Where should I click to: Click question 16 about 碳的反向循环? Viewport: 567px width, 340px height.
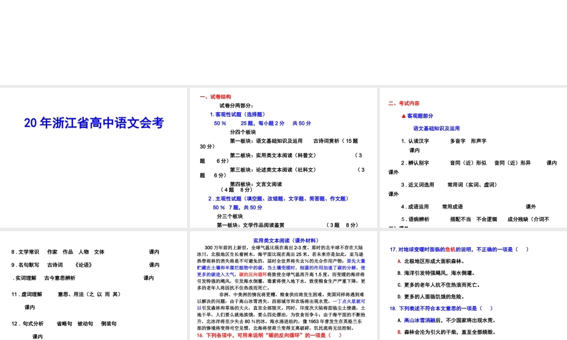click(x=269, y=335)
